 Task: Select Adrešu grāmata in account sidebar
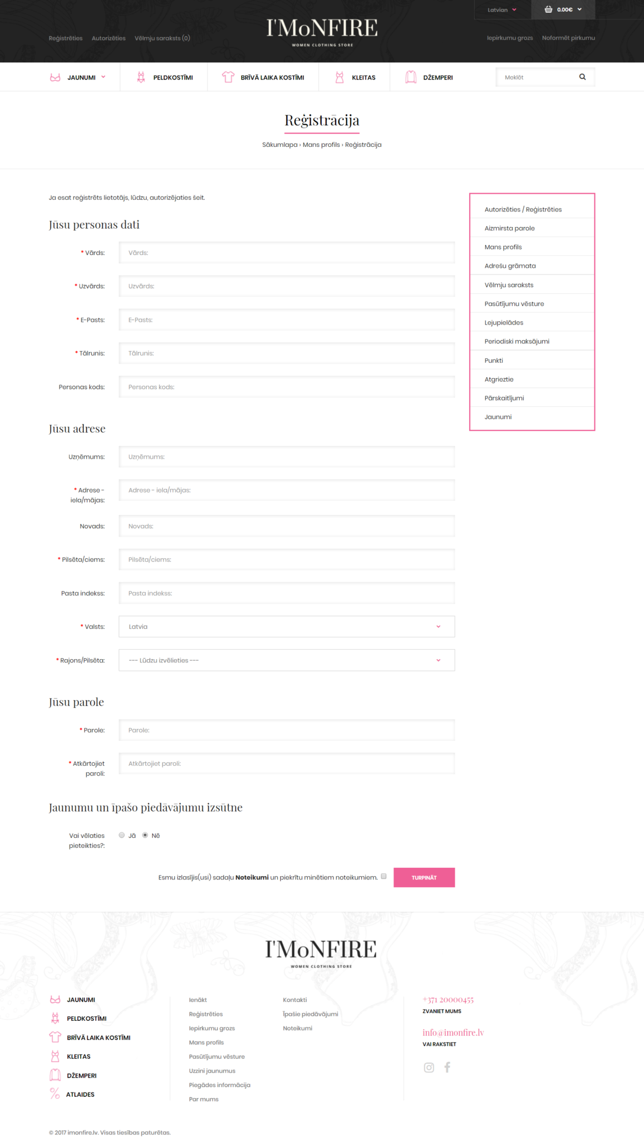tap(510, 266)
